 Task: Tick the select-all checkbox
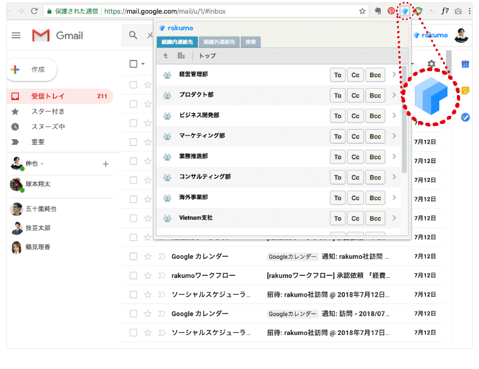134,64
